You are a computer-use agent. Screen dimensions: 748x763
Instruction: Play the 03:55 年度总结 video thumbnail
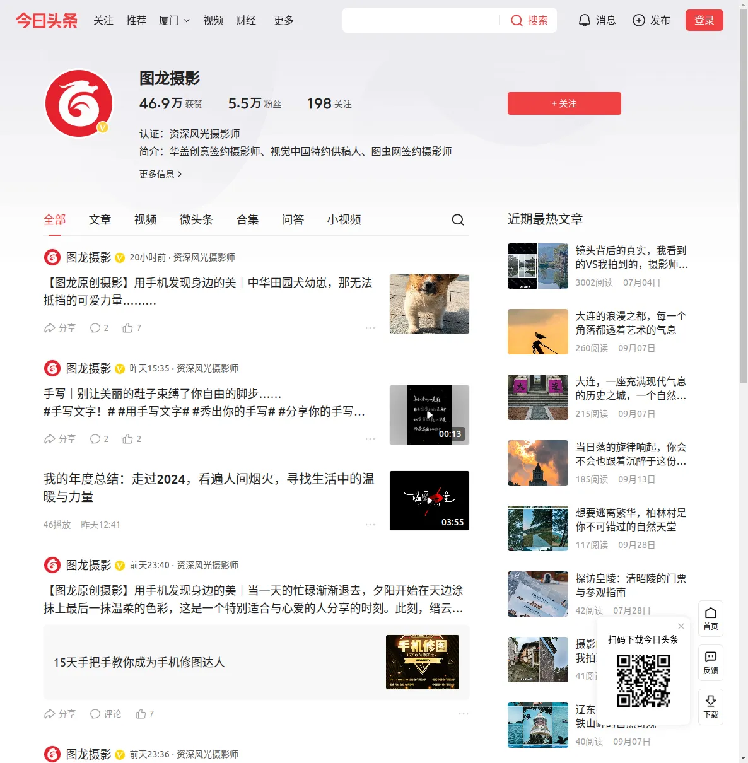(430, 501)
